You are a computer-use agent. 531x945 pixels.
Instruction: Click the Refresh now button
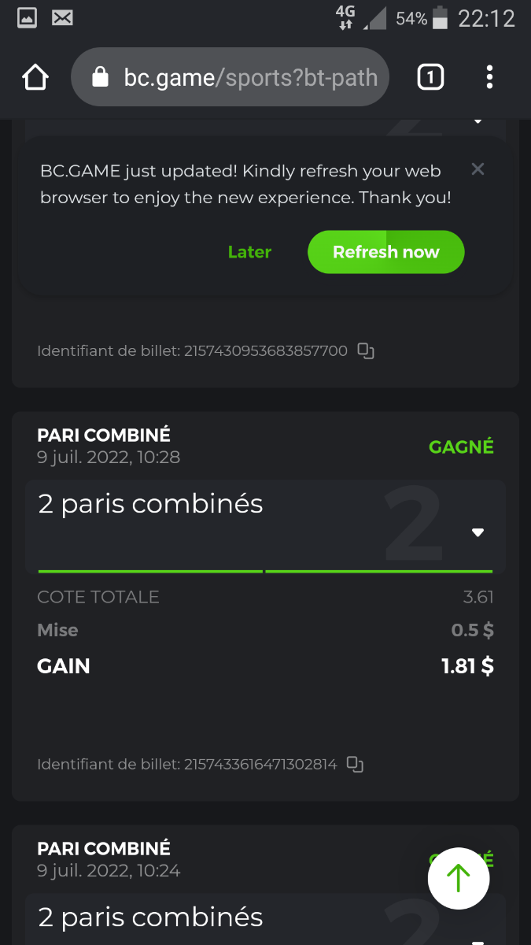[x=385, y=252]
